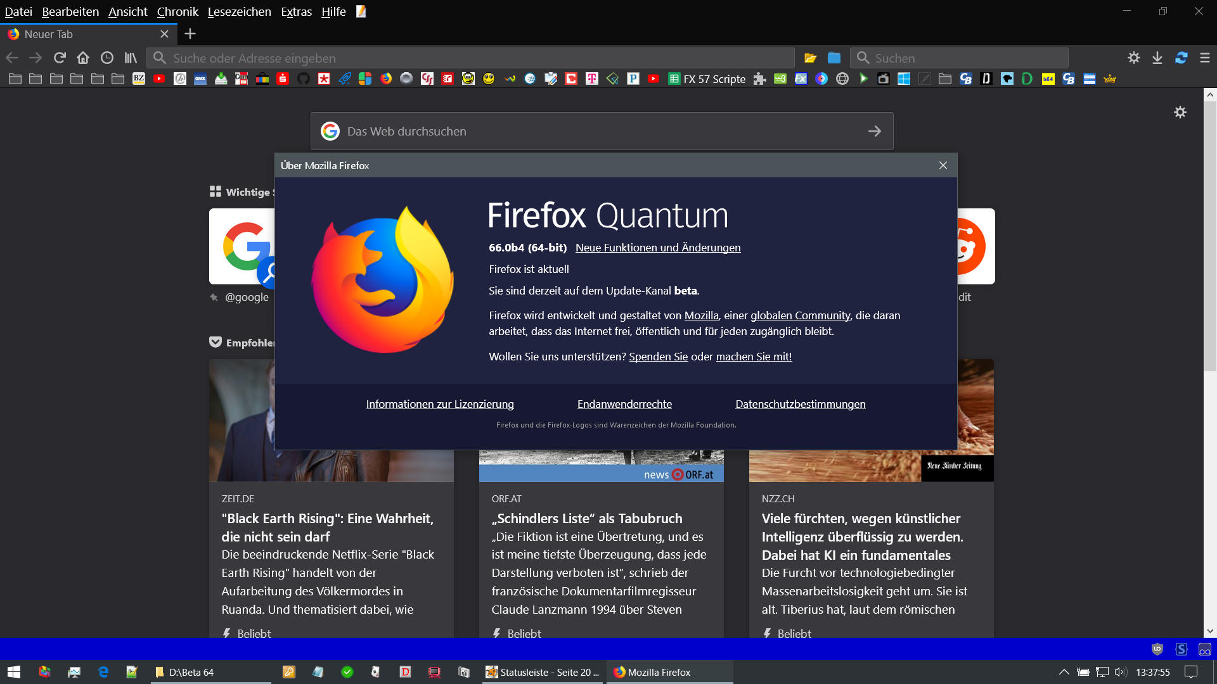1217x684 pixels.
Task: Close the Über Mozilla Firefox dialog
Action: (943, 165)
